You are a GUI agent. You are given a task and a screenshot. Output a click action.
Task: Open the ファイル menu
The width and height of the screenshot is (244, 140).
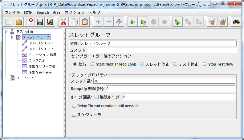click(12, 13)
